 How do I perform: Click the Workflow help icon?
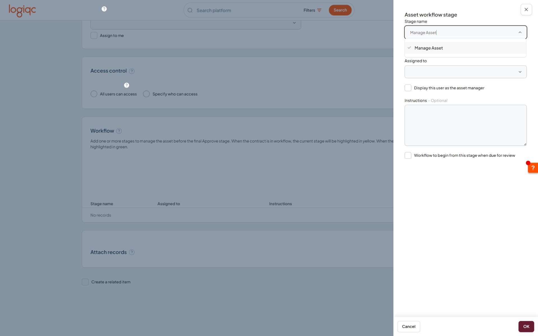click(119, 131)
